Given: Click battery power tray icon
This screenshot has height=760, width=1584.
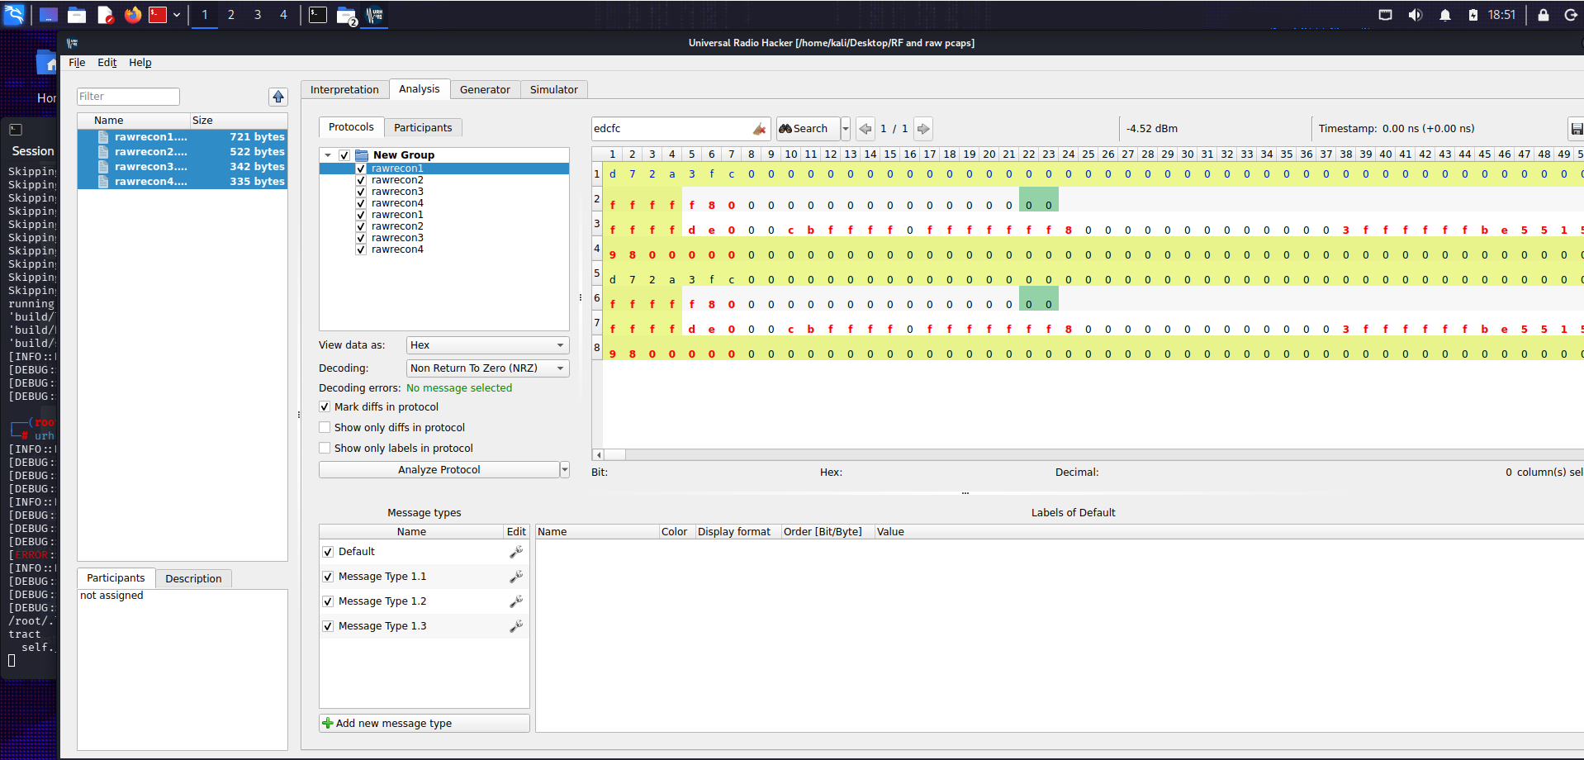Looking at the screenshot, I should click(1473, 15).
